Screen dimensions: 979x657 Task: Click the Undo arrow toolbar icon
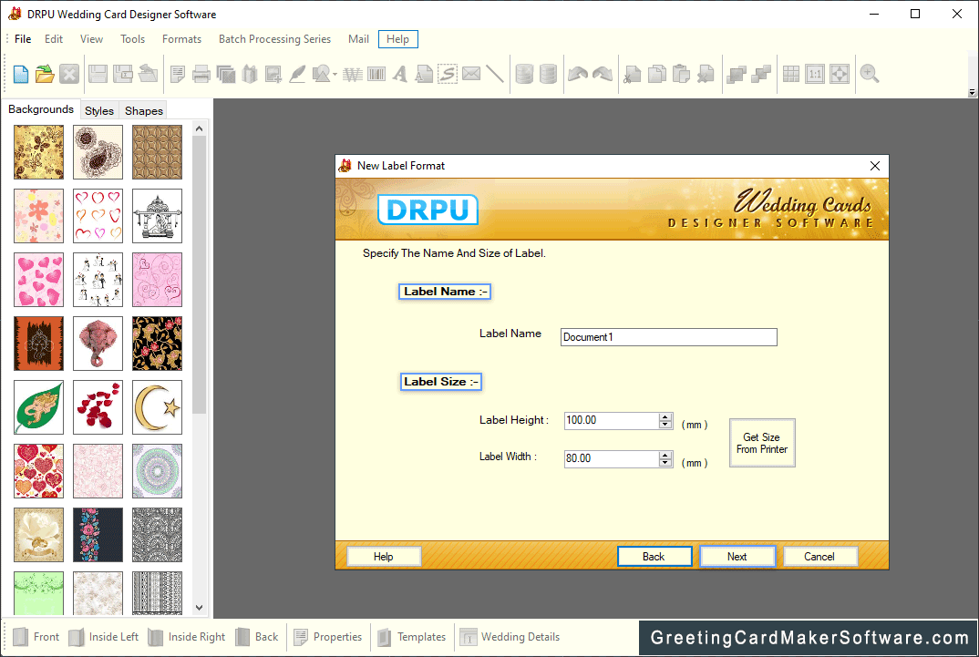[x=578, y=74]
